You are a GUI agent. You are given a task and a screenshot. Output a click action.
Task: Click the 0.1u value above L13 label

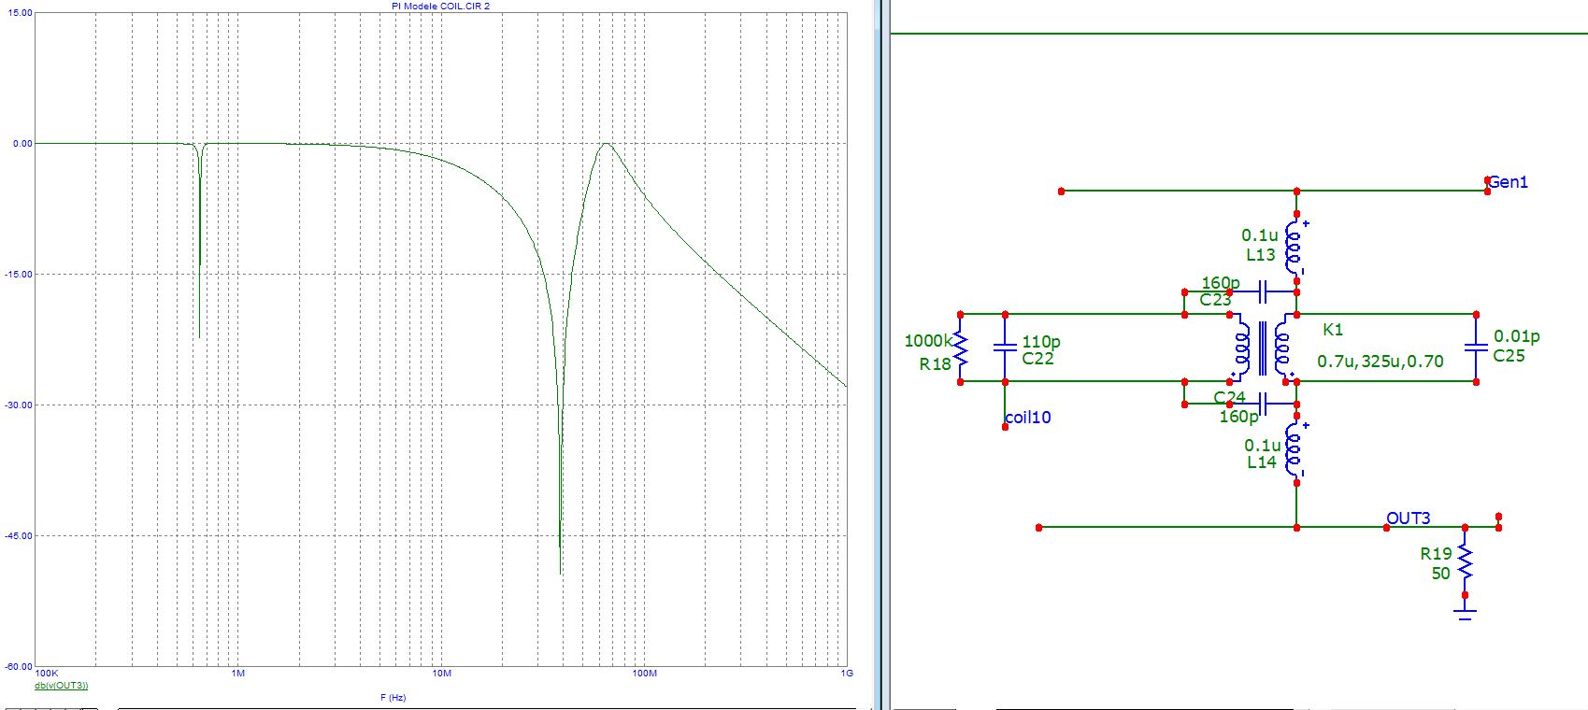(1260, 235)
